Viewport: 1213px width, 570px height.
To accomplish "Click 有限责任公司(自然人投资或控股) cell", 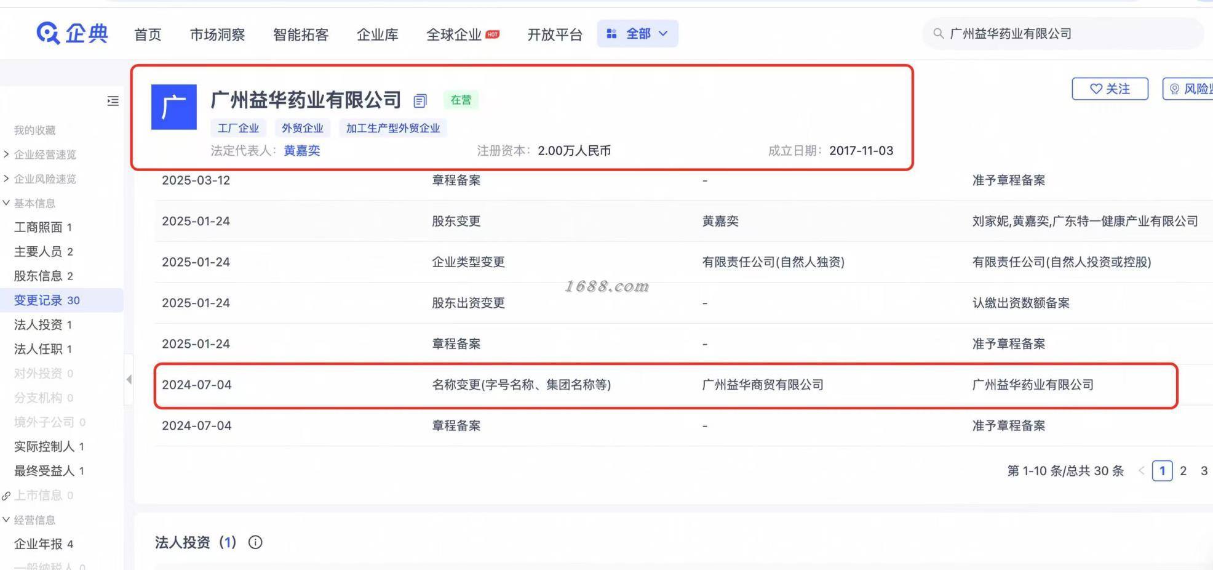I will pyautogui.click(x=1062, y=262).
